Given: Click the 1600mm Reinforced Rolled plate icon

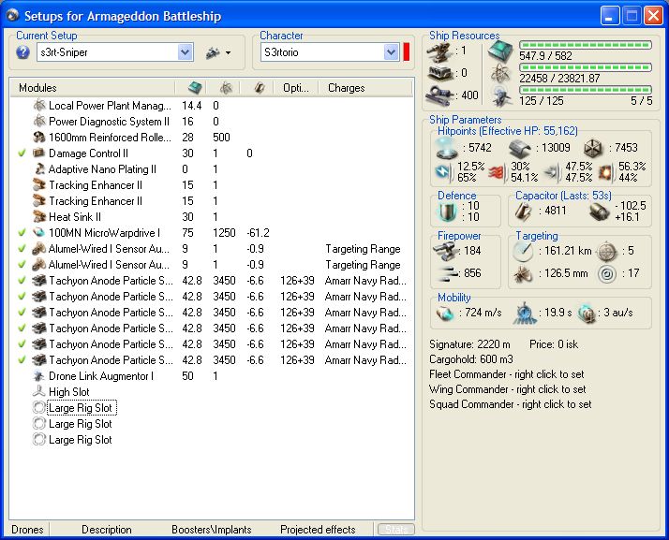Looking at the screenshot, I should pos(39,138).
